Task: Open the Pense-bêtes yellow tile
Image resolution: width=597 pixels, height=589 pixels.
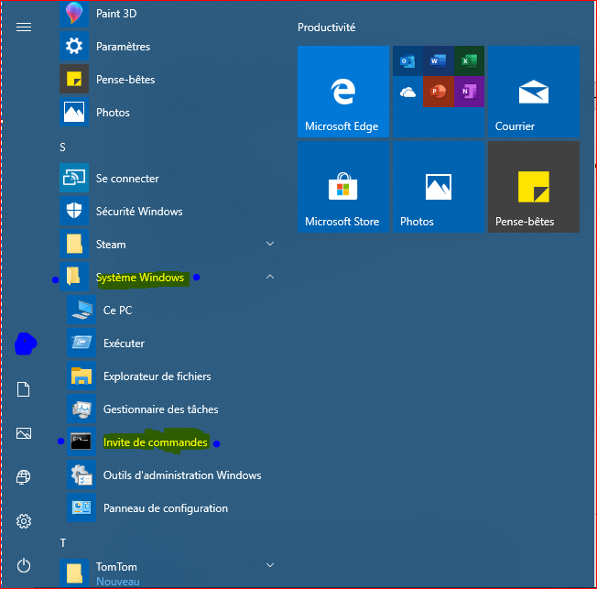Action: tap(534, 187)
